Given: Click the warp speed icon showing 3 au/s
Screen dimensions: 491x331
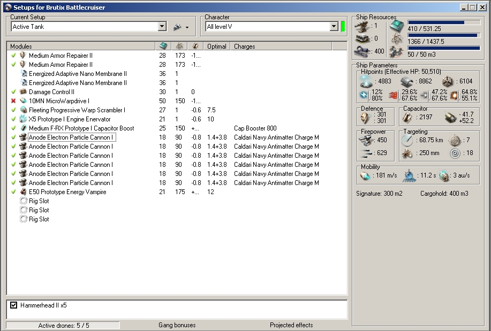Looking at the screenshot, I should [444, 176].
